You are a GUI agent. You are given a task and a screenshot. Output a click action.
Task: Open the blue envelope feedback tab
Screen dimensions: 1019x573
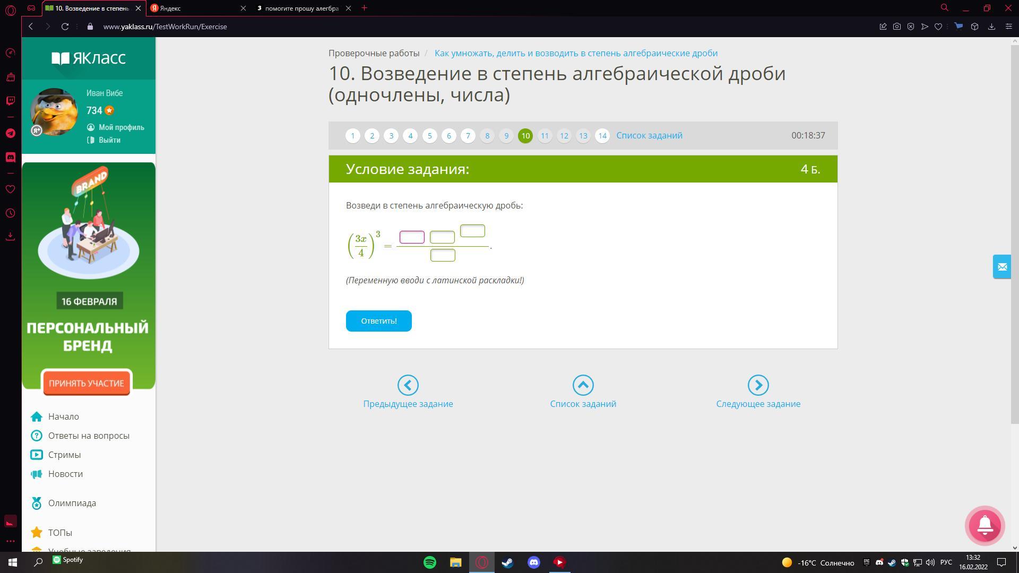1001,267
